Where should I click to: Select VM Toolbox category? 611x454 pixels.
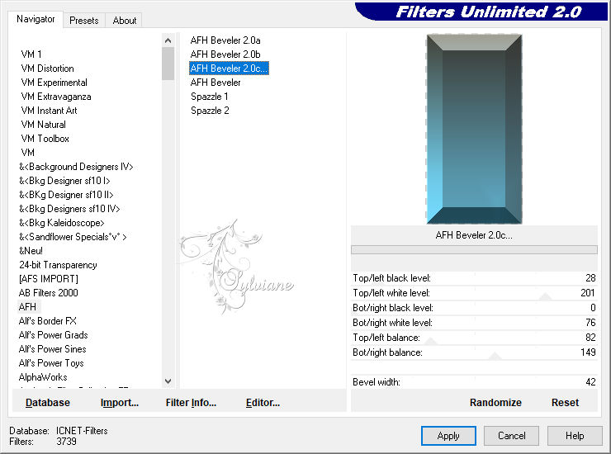coord(45,139)
